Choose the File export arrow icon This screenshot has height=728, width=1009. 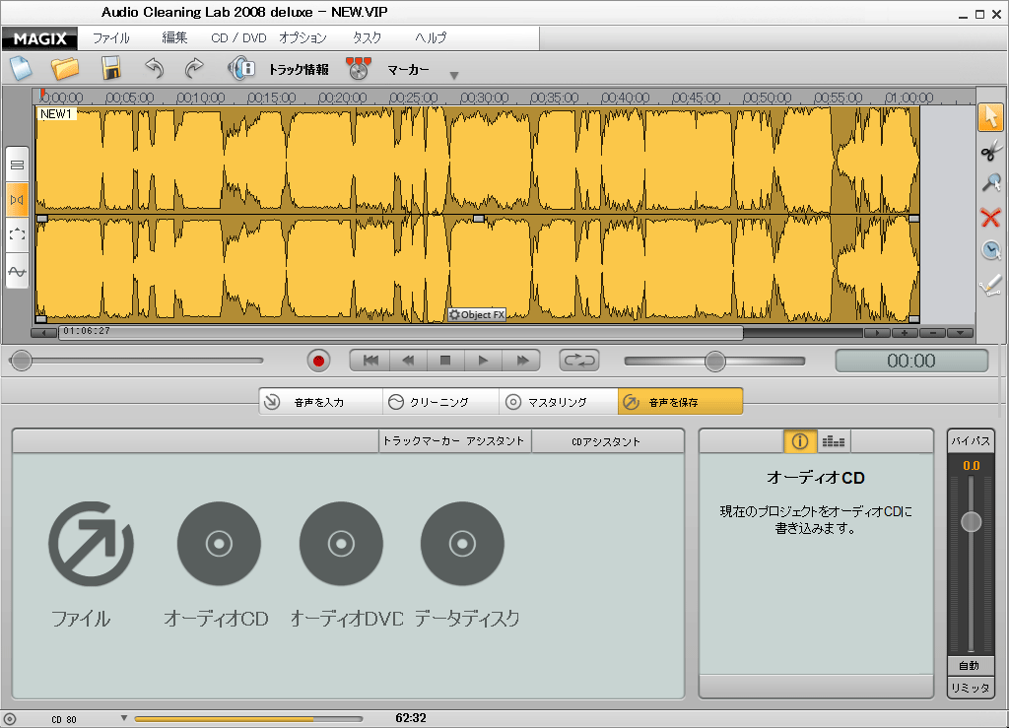91,544
